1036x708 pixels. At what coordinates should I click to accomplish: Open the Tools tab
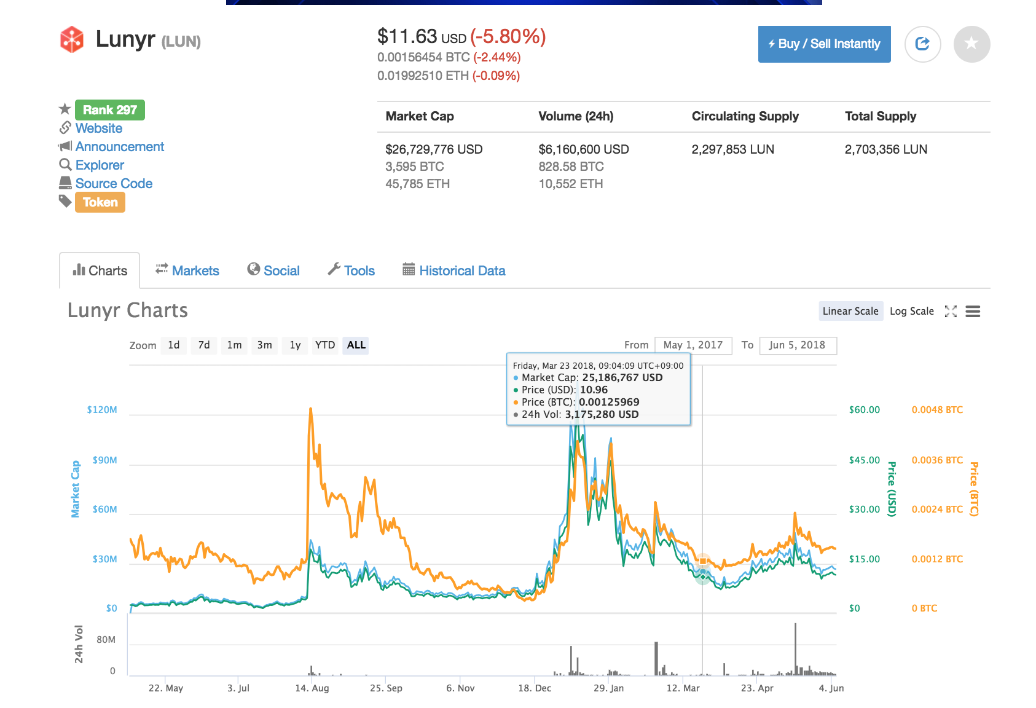pos(351,270)
